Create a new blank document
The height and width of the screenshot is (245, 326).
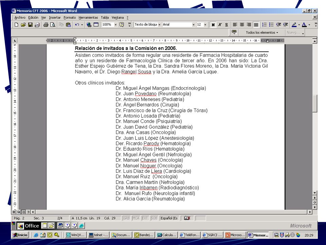point(16,25)
